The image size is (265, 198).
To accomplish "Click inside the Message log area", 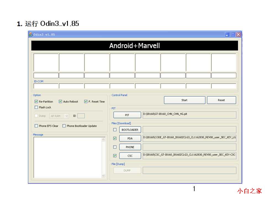I will (68, 157).
